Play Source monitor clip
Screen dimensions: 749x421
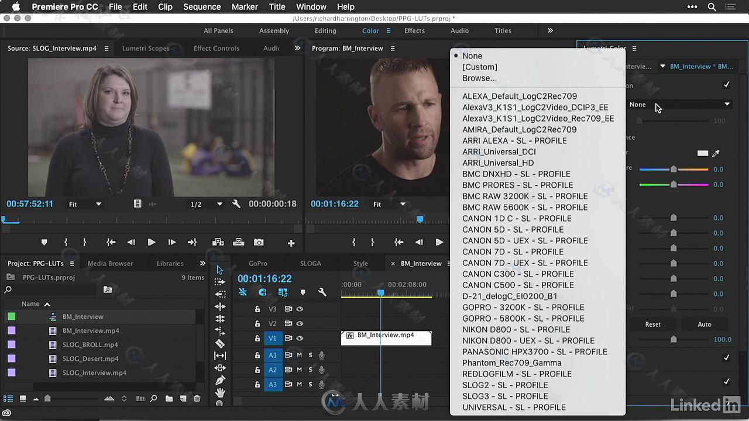coord(151,242)
